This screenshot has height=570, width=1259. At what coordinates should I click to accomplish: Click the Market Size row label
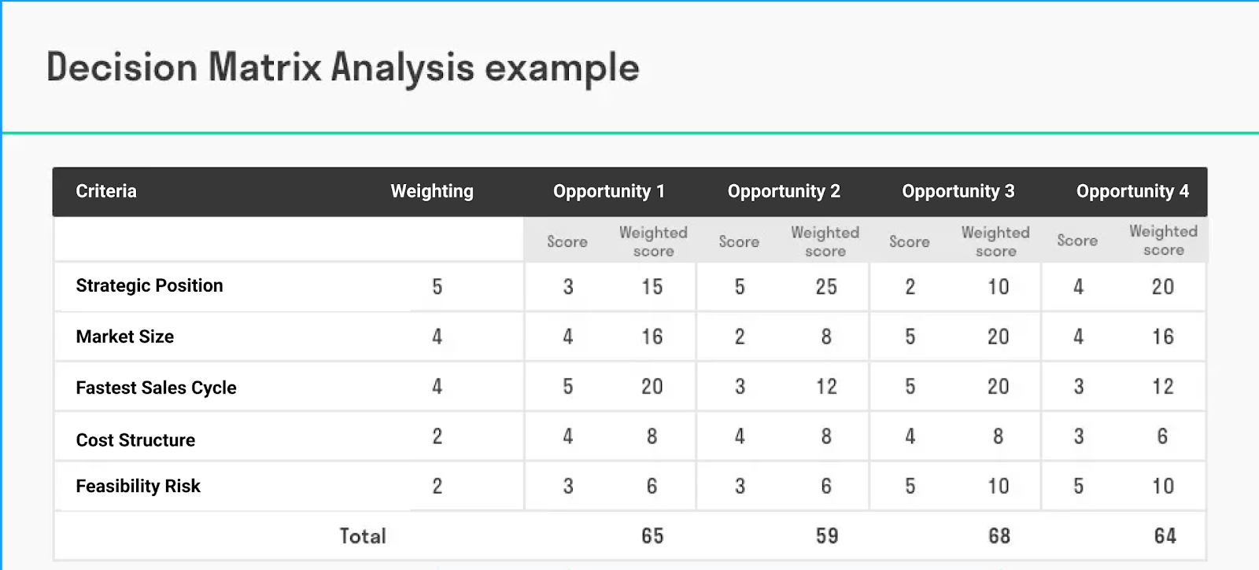pyautogui.click(x=125, y=336)
